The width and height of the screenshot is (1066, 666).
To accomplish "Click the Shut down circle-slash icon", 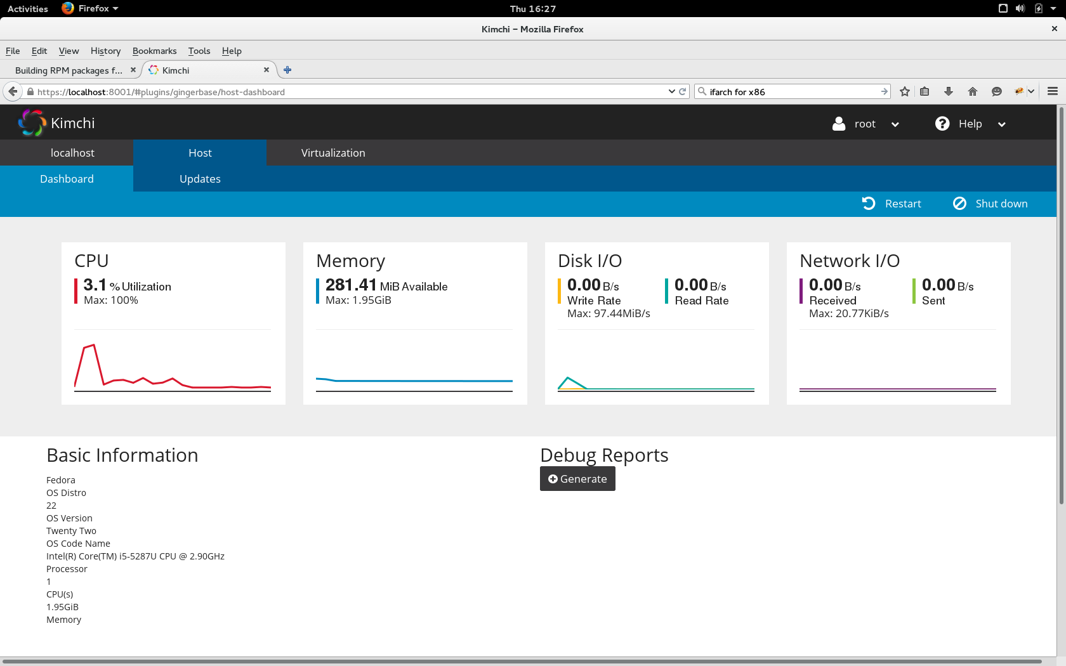I will (x=959, y=203).
